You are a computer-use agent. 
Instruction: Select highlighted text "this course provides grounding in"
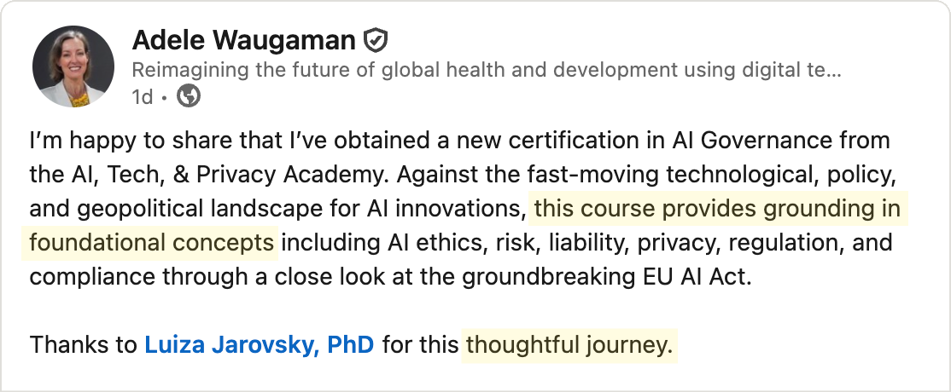point(717,209)
